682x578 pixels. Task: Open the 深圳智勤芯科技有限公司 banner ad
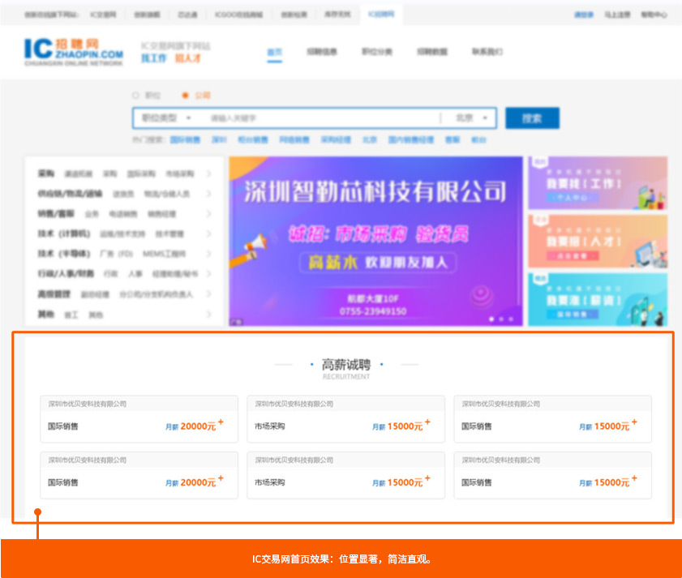point(375,241)
